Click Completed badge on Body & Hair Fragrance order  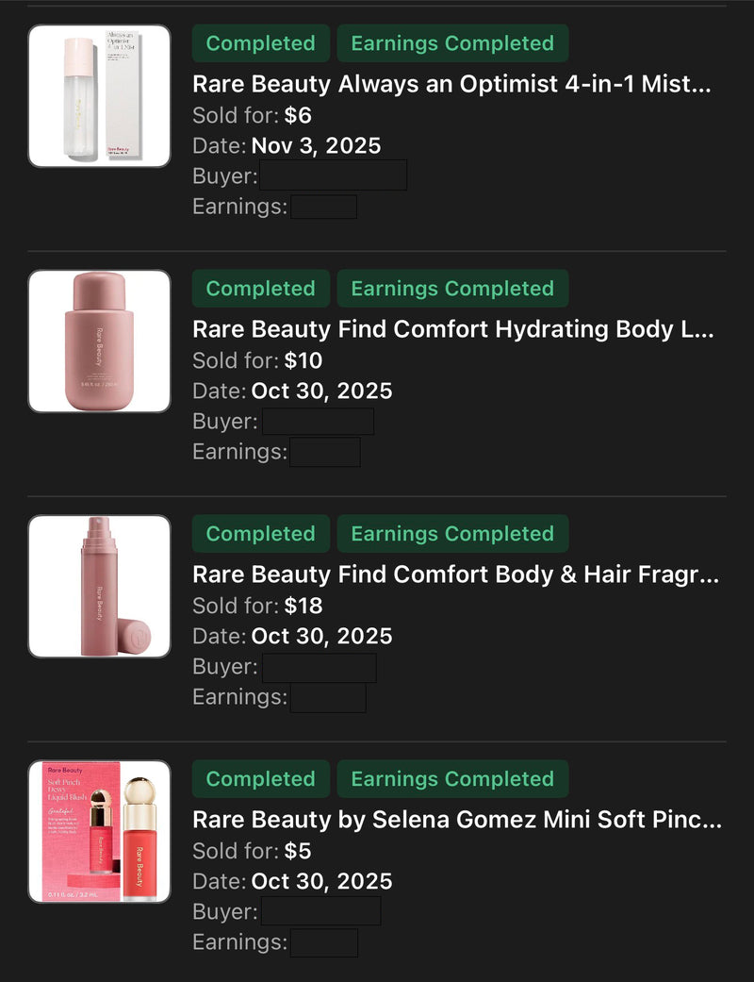(x=260, y=534)
